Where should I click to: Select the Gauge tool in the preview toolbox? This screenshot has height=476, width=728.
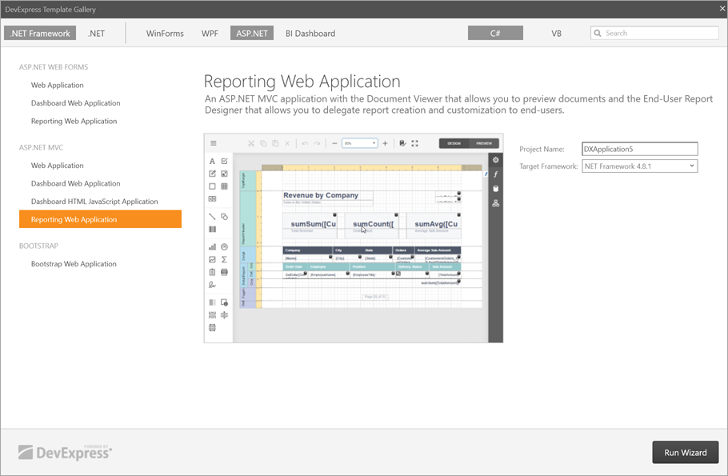point(224,247)
